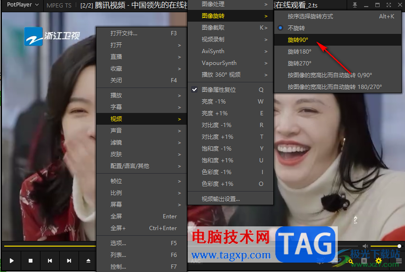
Task: Select auto rotate 180/270° by aspect ratio
Action: pyautogui.click(x=338, y=87)
